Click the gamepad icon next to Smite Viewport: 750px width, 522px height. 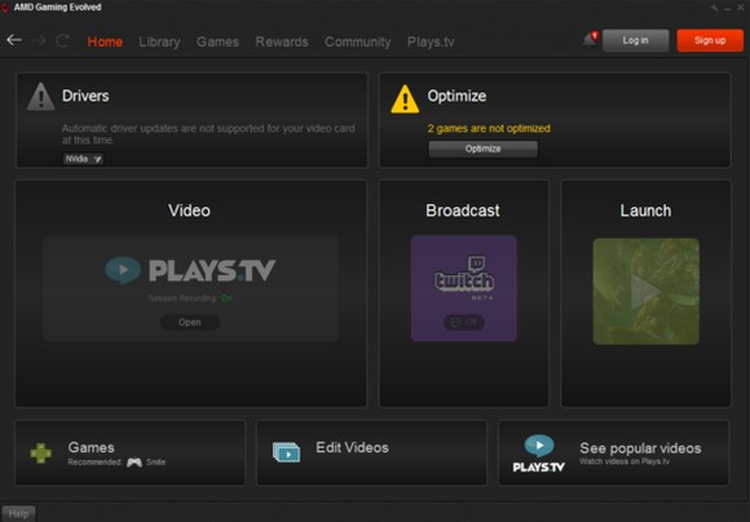[134, 463]
